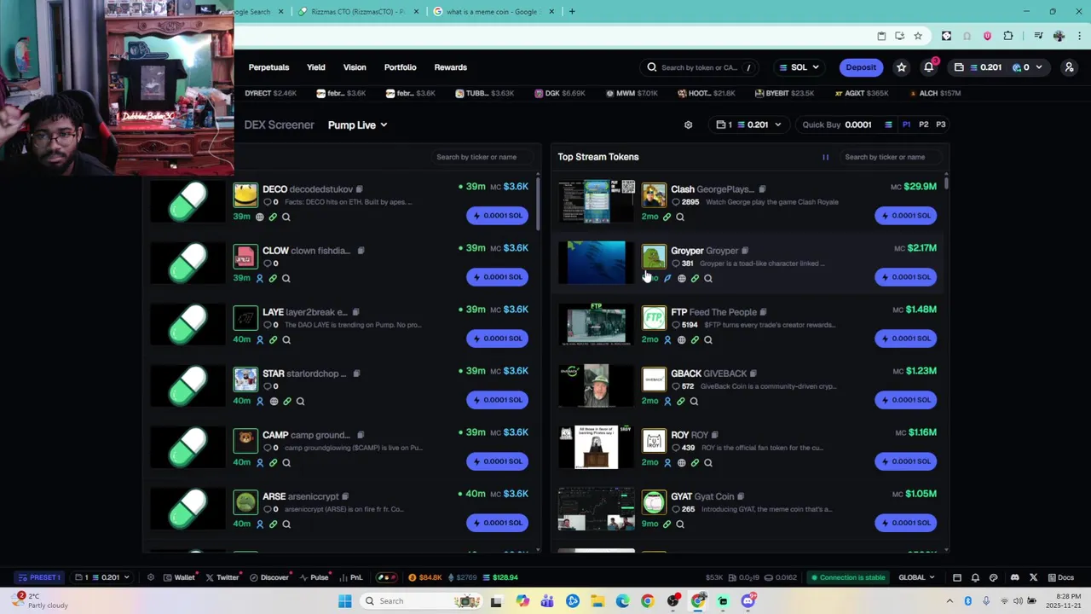The height and width of the screenshot is (614, 1091).
Task: Quick buy DECO for 0.0001 SOL
Action: (x=498, y=216)
